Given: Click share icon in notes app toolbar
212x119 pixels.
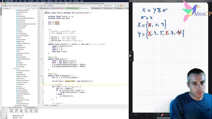Looking at the screenshot, I should (x=136, y=115).
